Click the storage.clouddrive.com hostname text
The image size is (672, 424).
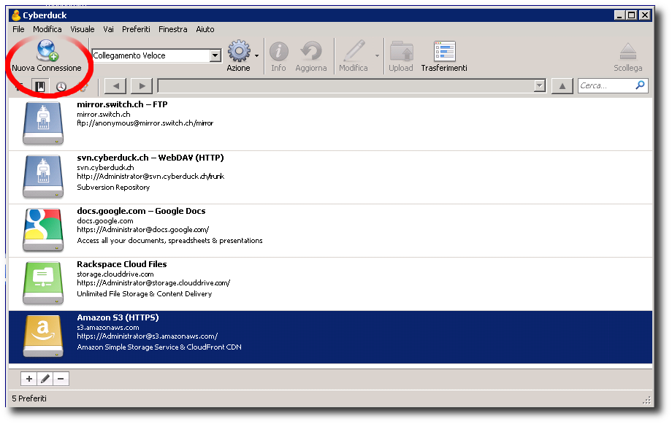[x=115, y=274]
